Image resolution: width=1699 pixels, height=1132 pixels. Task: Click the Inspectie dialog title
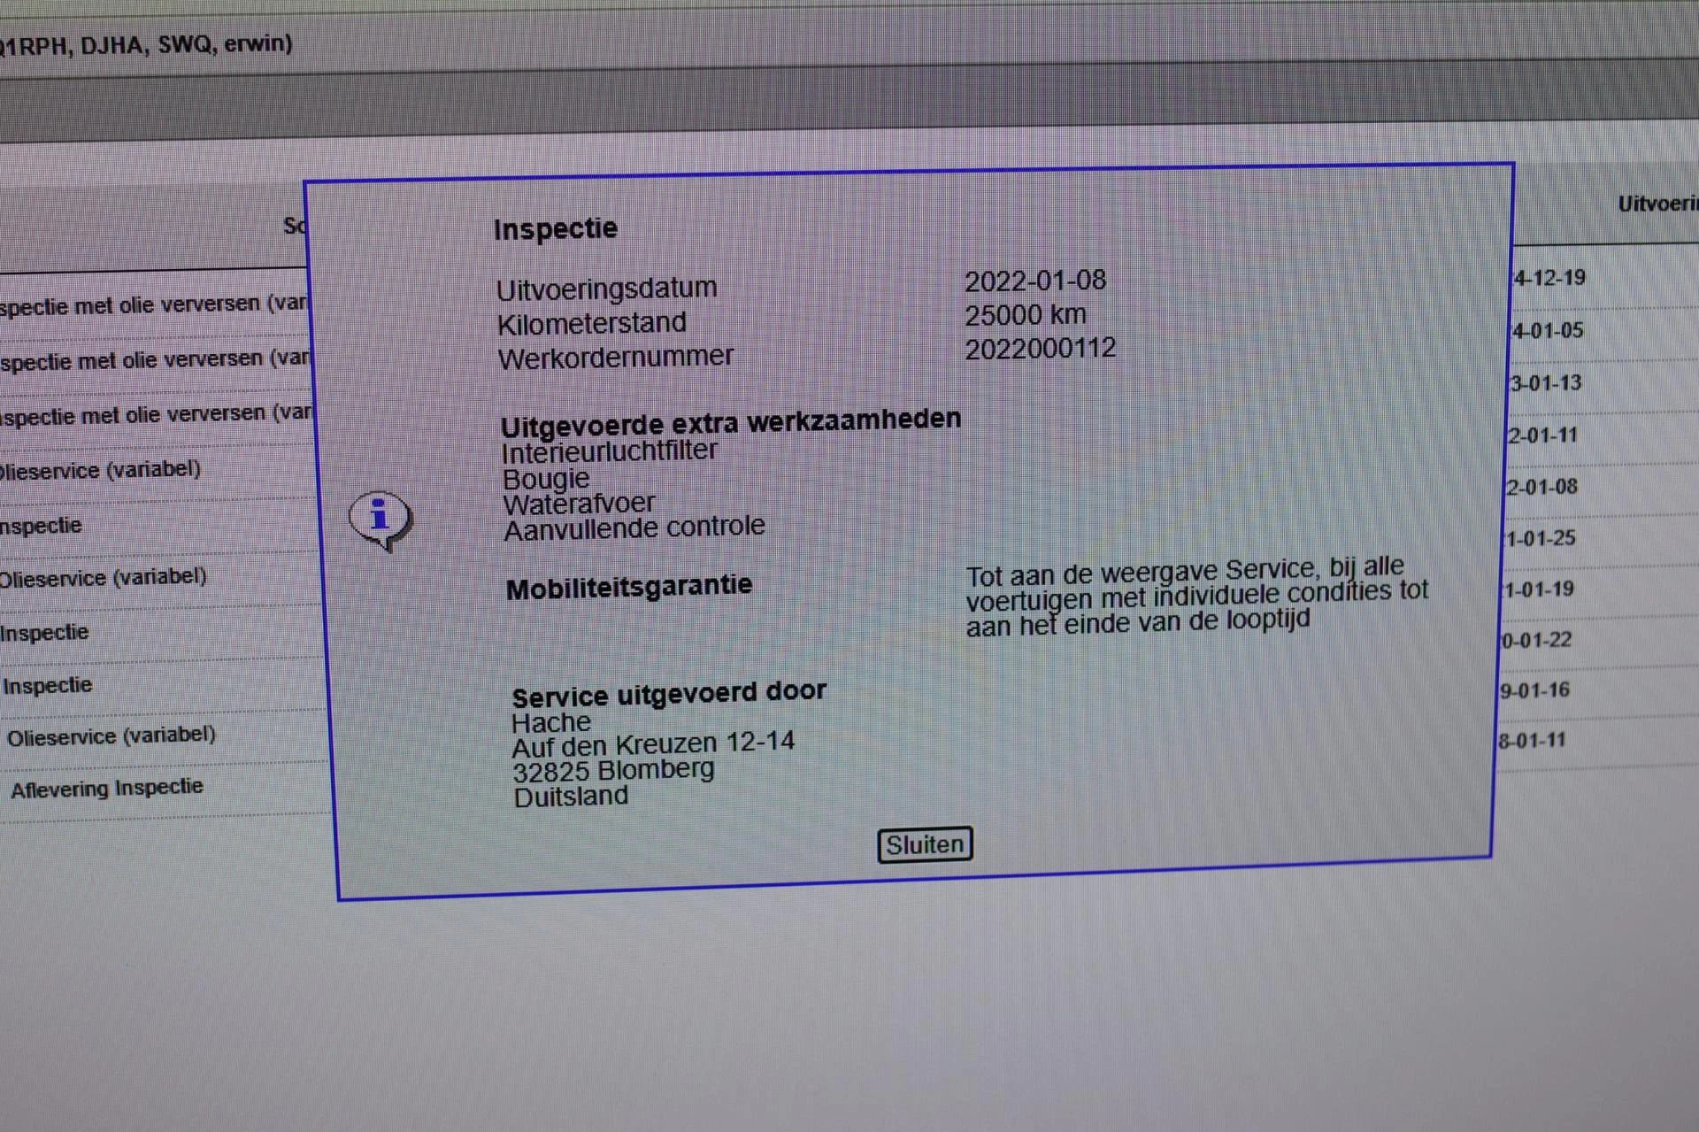coord(556,229)
